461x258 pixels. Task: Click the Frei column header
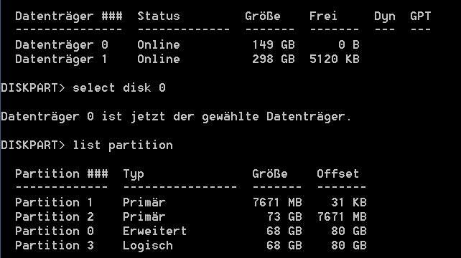(x=323, y=16)
